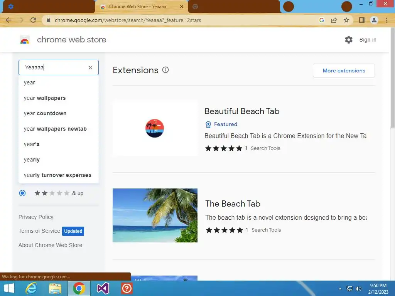This screenshot has height=296, width=395.
Task: Open the Beautiful Beach Tab title
Action: pyautogui.click(x=242, y=111)
